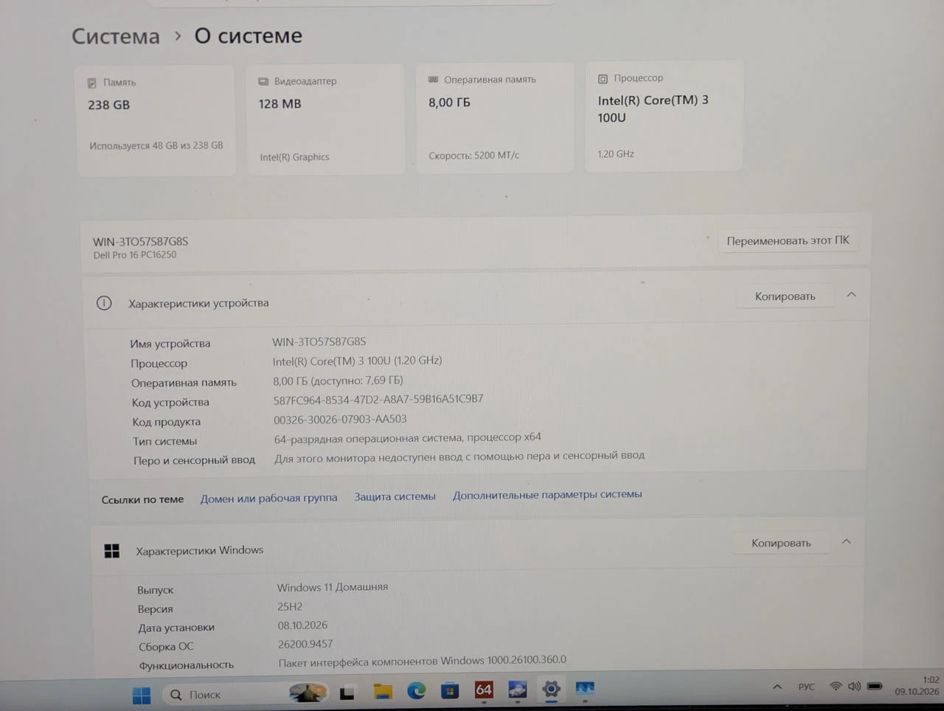Launch Microsoft Edge from the taskbar
The image size is (944, 711).
[x=417, y=691]
